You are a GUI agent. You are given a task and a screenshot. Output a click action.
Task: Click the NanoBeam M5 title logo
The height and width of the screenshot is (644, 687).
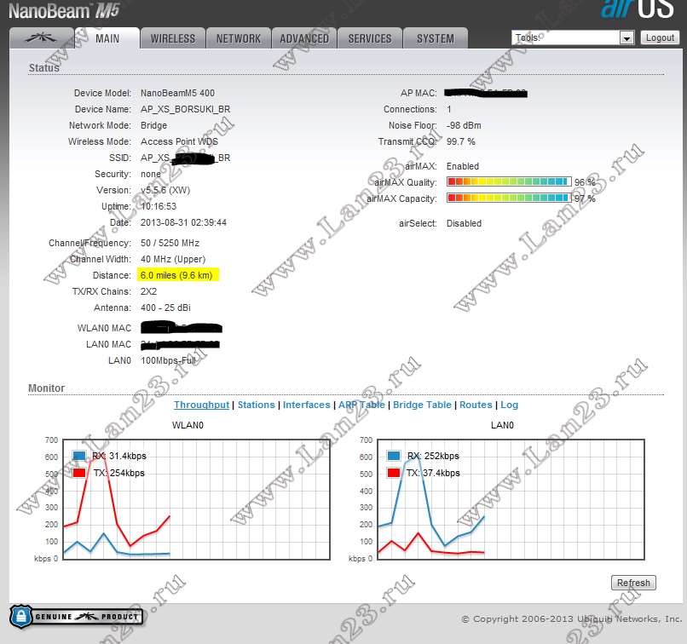pyautogui.click(x=64, y=11)
